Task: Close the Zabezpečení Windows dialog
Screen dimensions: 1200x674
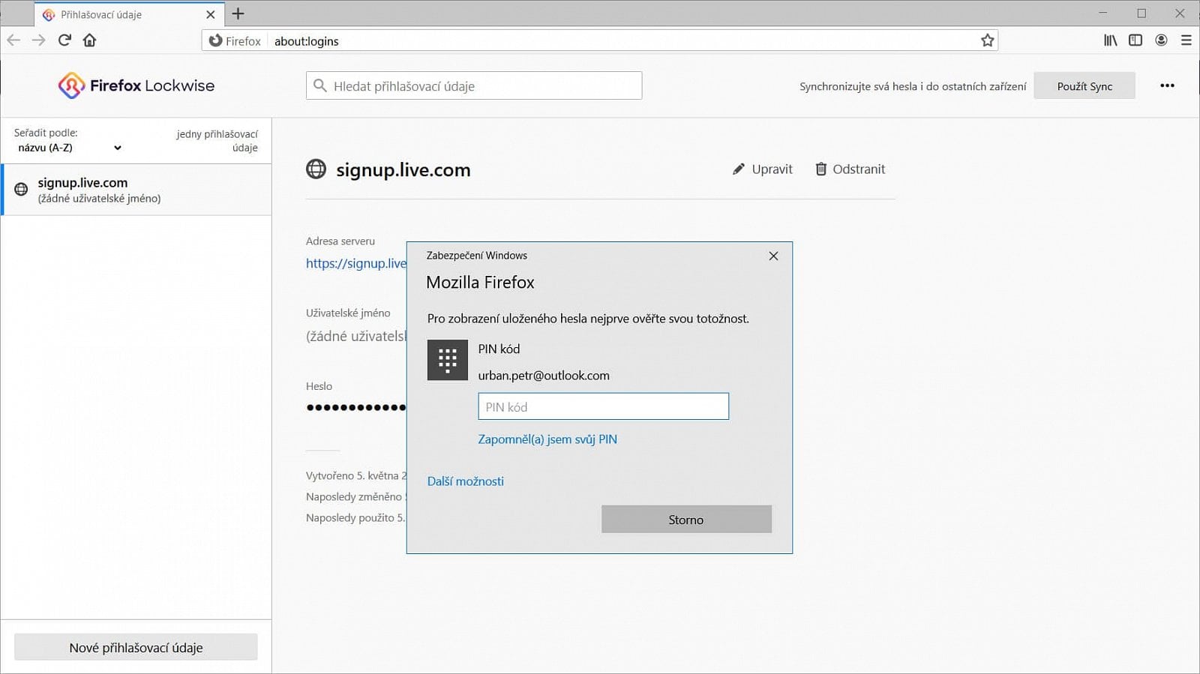Action: tap(773, 256)
